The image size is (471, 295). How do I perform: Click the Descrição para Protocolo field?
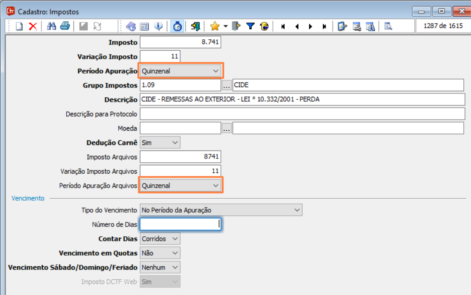point(302,114)
